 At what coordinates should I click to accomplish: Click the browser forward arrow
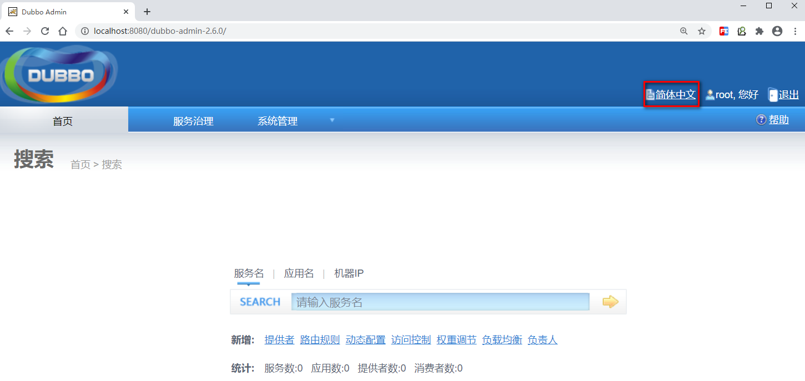pos(27,31)
